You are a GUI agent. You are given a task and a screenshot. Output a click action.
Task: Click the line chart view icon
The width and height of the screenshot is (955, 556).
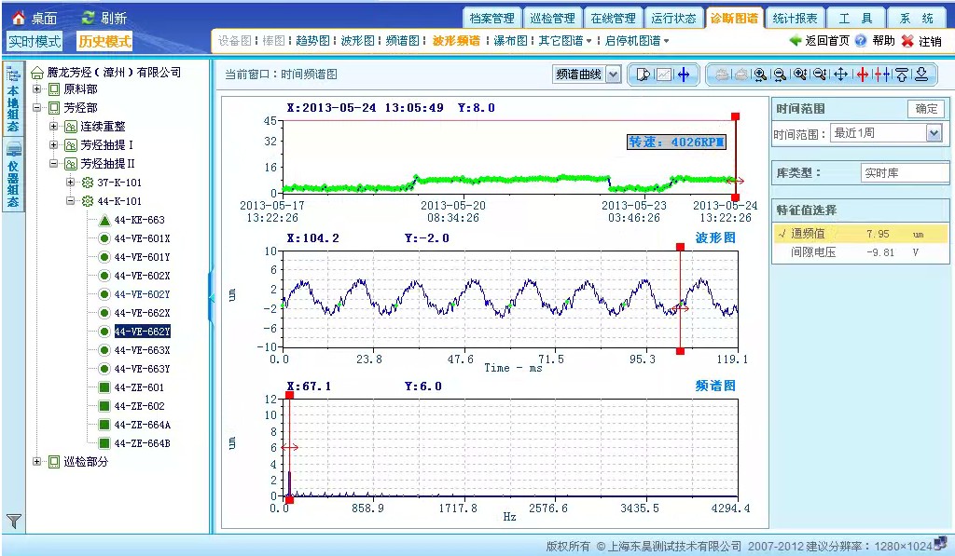[663, 75]
